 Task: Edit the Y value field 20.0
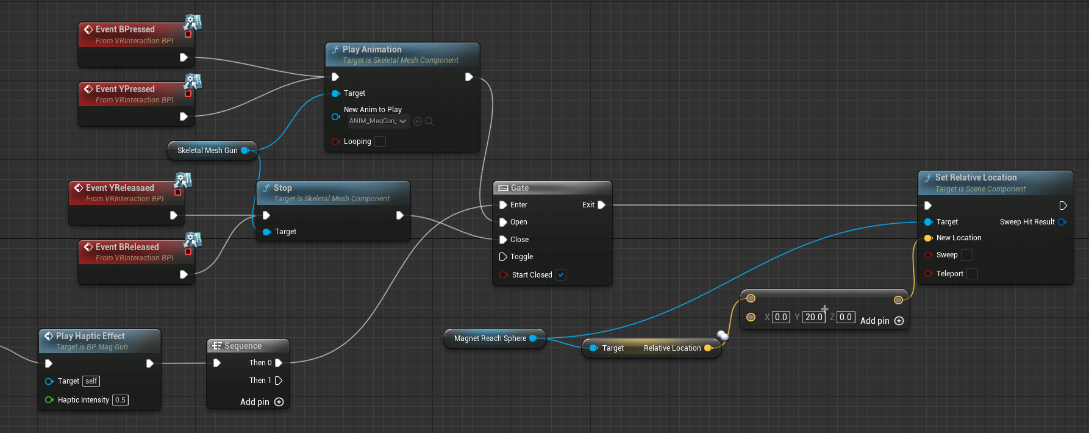click(813, 317)
